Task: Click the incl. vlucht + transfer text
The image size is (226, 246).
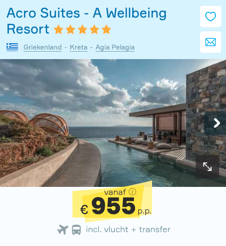Action: point(128,229)
